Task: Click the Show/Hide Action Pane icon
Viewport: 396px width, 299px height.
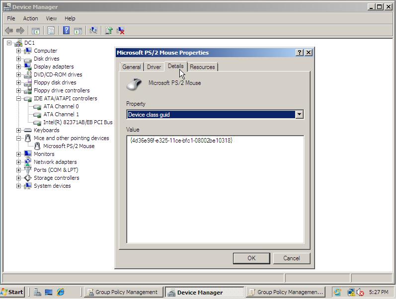Action: [x=78, y=31]
